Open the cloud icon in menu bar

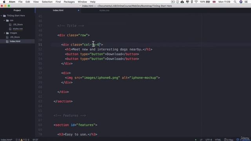click(x=182, y=2)
